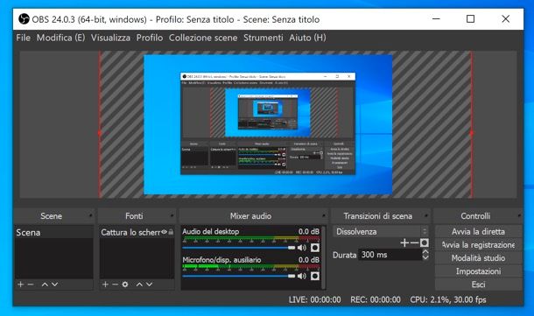This screenshot has width=534, height=316.
Task: Remove scene transition with minus icon
Action: [x=414, y=242]
